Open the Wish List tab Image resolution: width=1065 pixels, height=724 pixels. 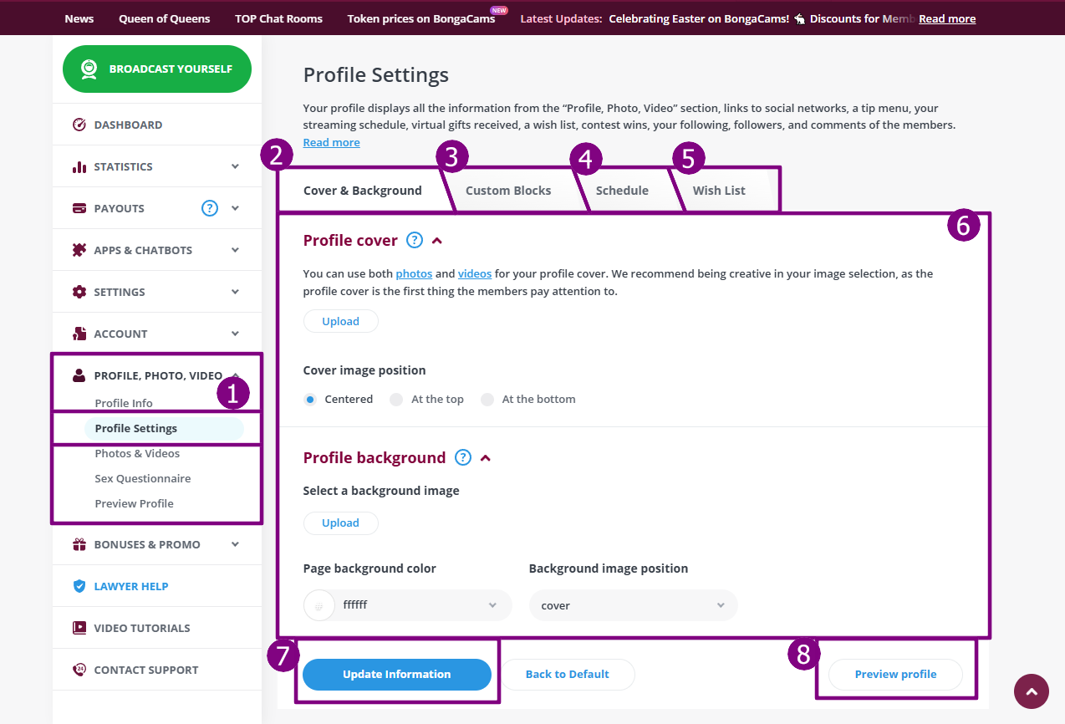pos(719,191)
